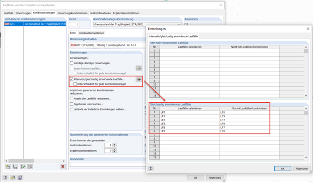Click Abbrechen in Einstellungen dialog
This screenshot has width=313, height=182.
301,168
